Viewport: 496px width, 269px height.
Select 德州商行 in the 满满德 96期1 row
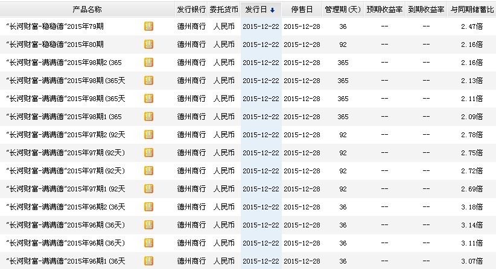[191, 261]
